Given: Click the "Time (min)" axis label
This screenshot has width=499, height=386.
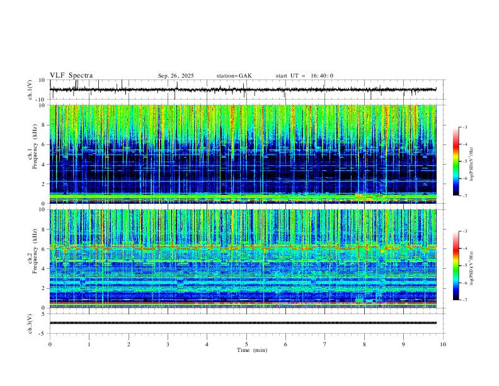Looking at the screenshot, I should tap(252, 350).
